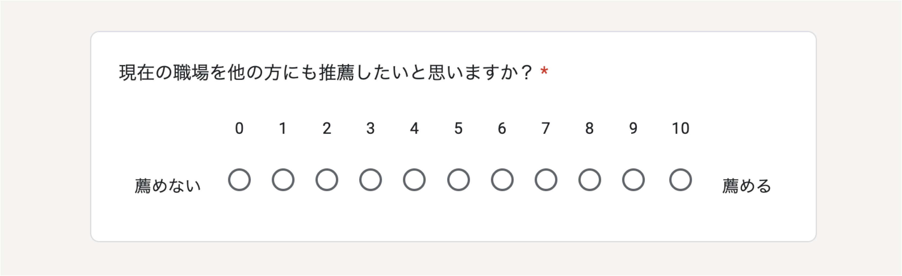The height and width of the screenshot is (276, 902).
Task: Click the red required asterisk
Action: coord(544,71)
